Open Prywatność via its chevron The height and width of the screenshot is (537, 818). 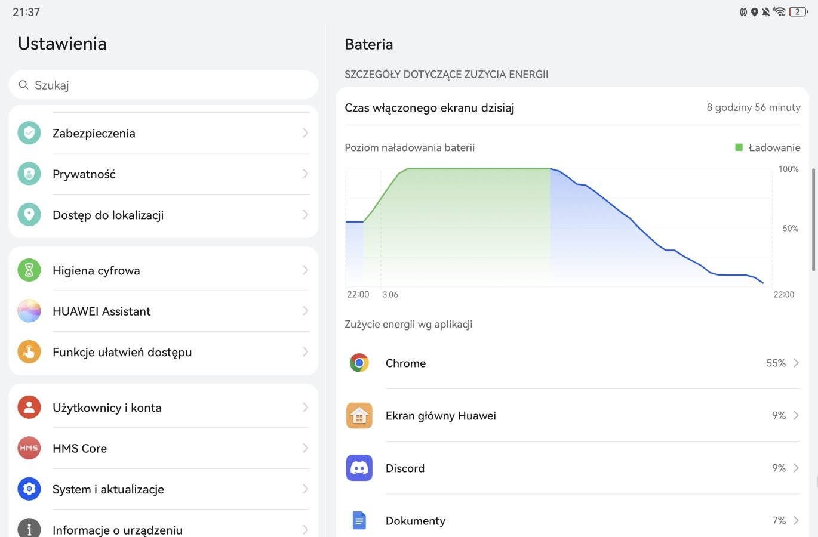[x=305, y=174]
